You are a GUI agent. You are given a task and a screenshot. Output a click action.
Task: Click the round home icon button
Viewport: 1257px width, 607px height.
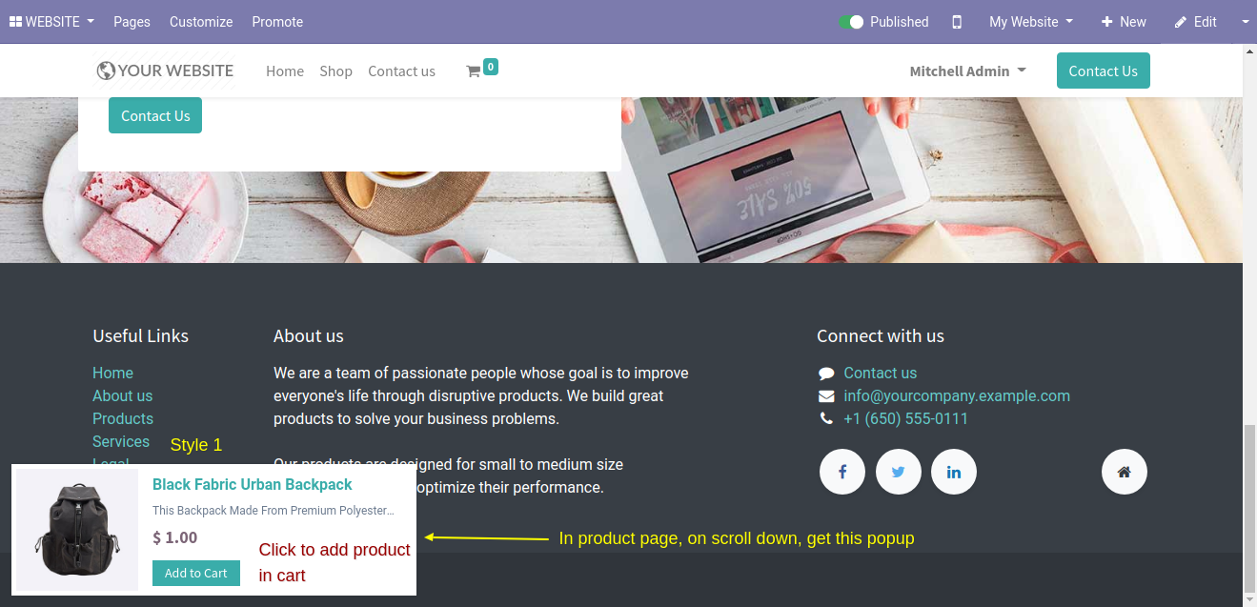1125,472
